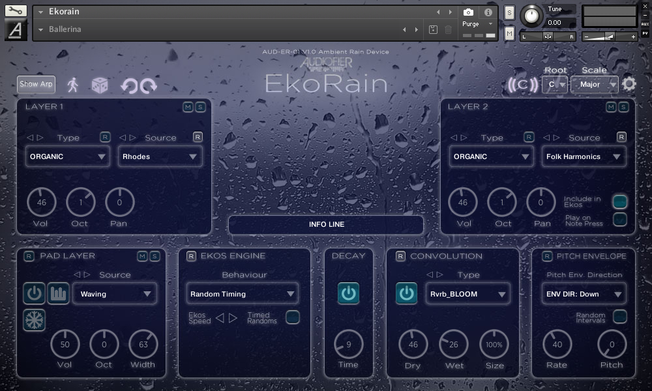The height and width of the screenshot is (391, 652).
Task: Click the walking figure icon
Action: (73, 85)
